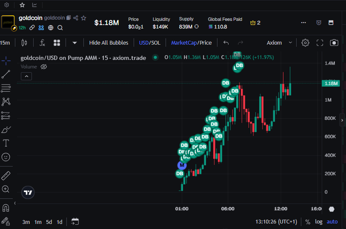The height and width of the screenshot is (229, 346).
Task: Select the trend line tool
Action: (x=6, y=74)
